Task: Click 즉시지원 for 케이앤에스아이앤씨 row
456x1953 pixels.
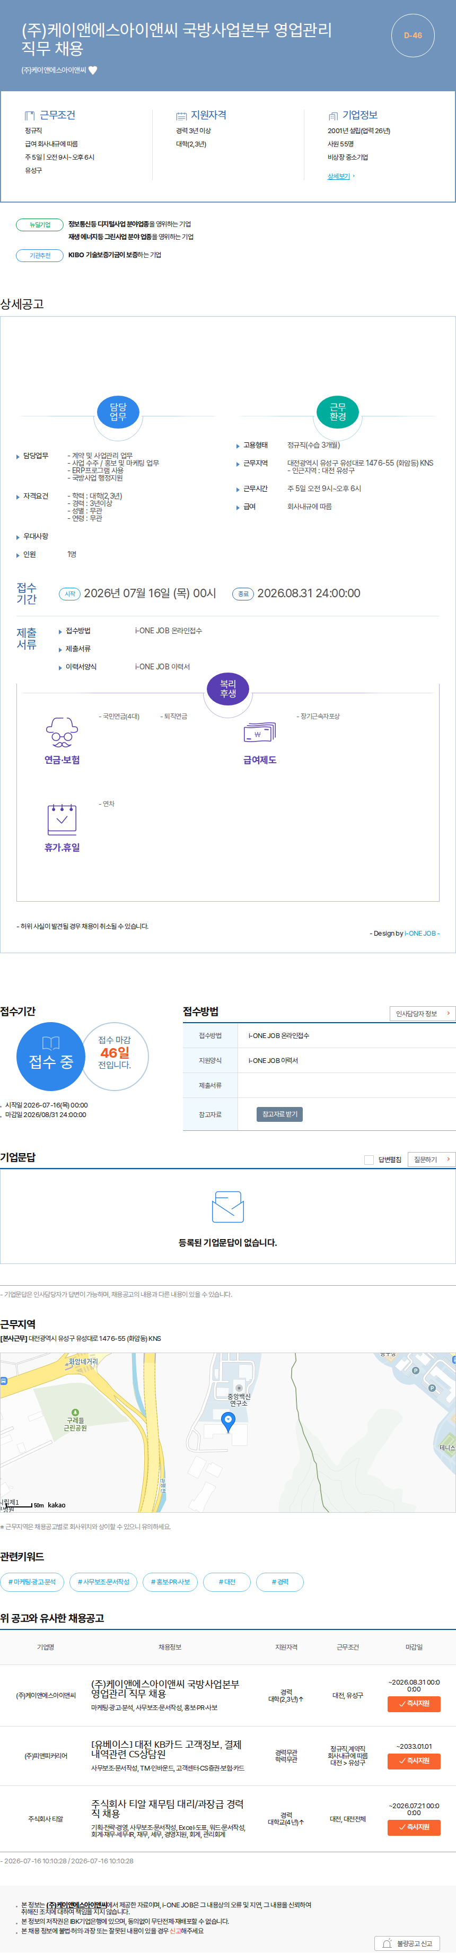Action: coord(414,1704)
